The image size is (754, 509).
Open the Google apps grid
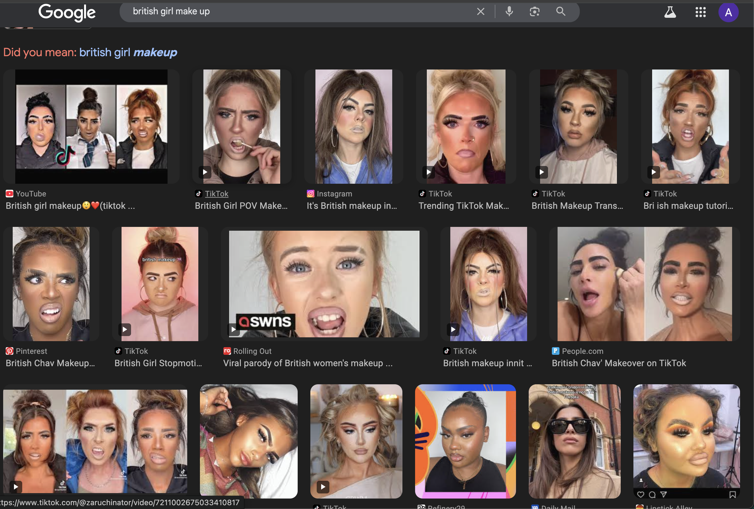[700, 12]
